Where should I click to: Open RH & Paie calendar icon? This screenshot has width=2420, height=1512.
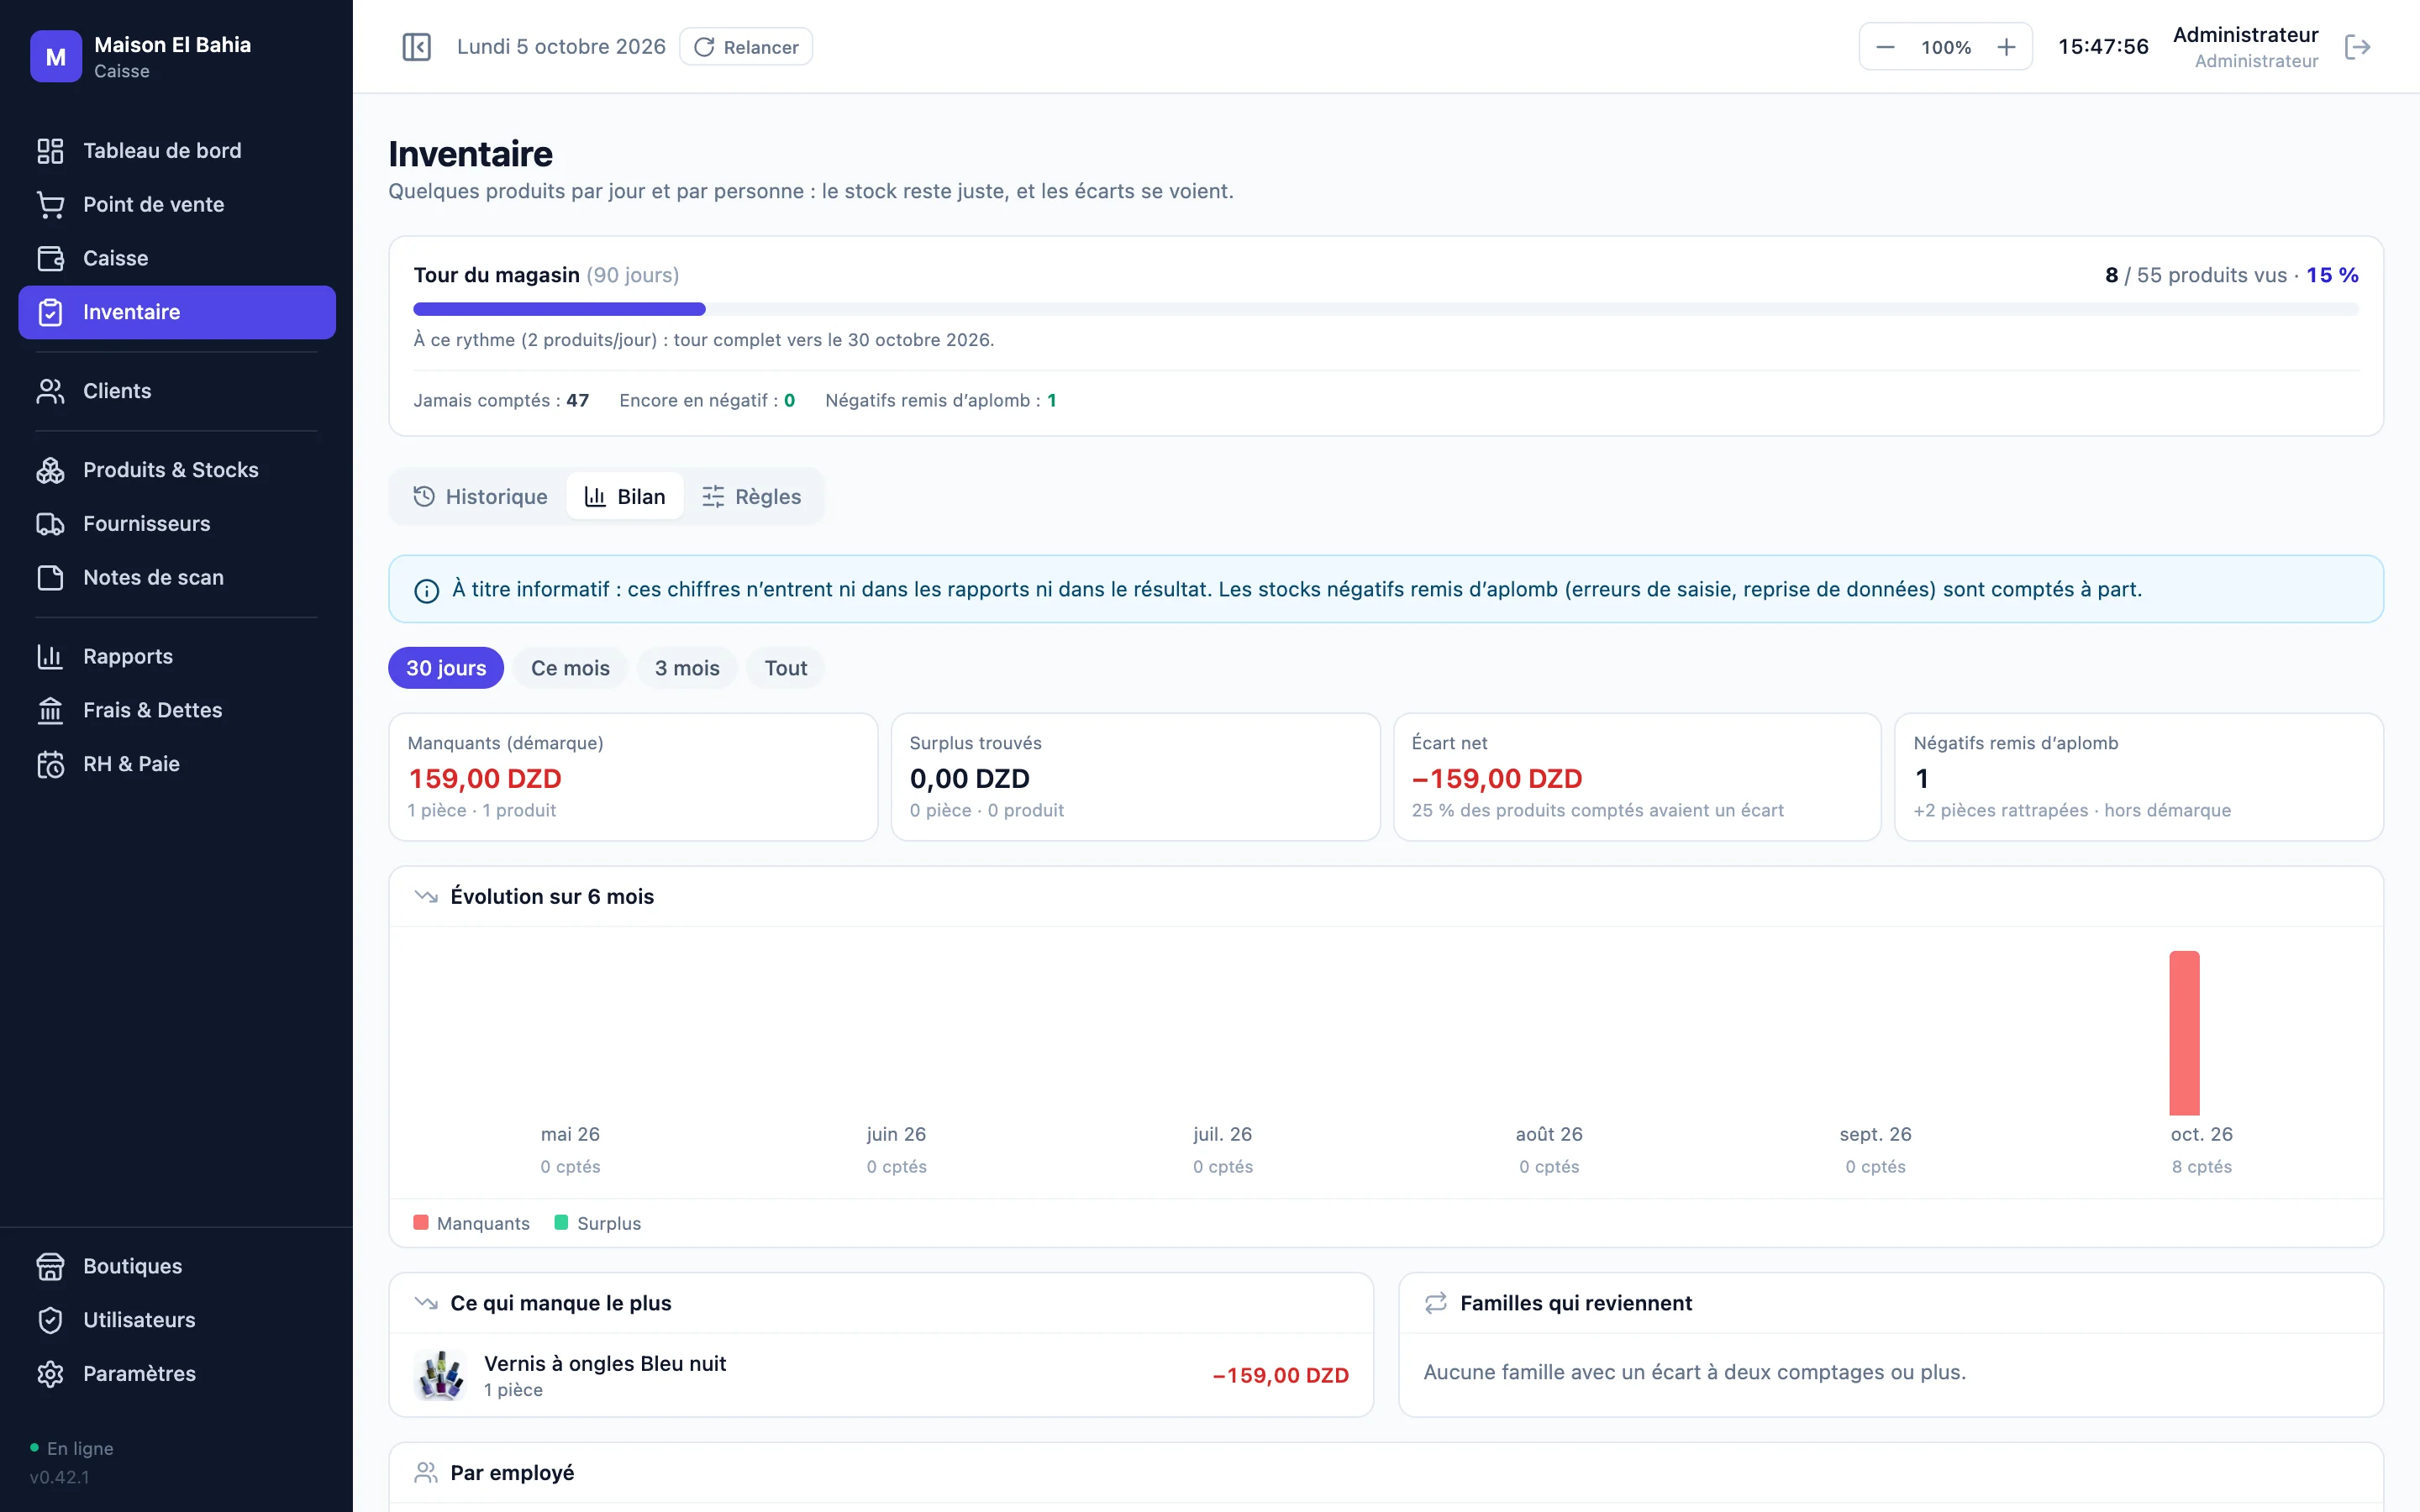(x=50, y=764)
